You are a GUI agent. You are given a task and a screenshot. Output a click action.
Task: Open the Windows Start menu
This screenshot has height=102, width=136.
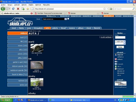coord(6,100)
